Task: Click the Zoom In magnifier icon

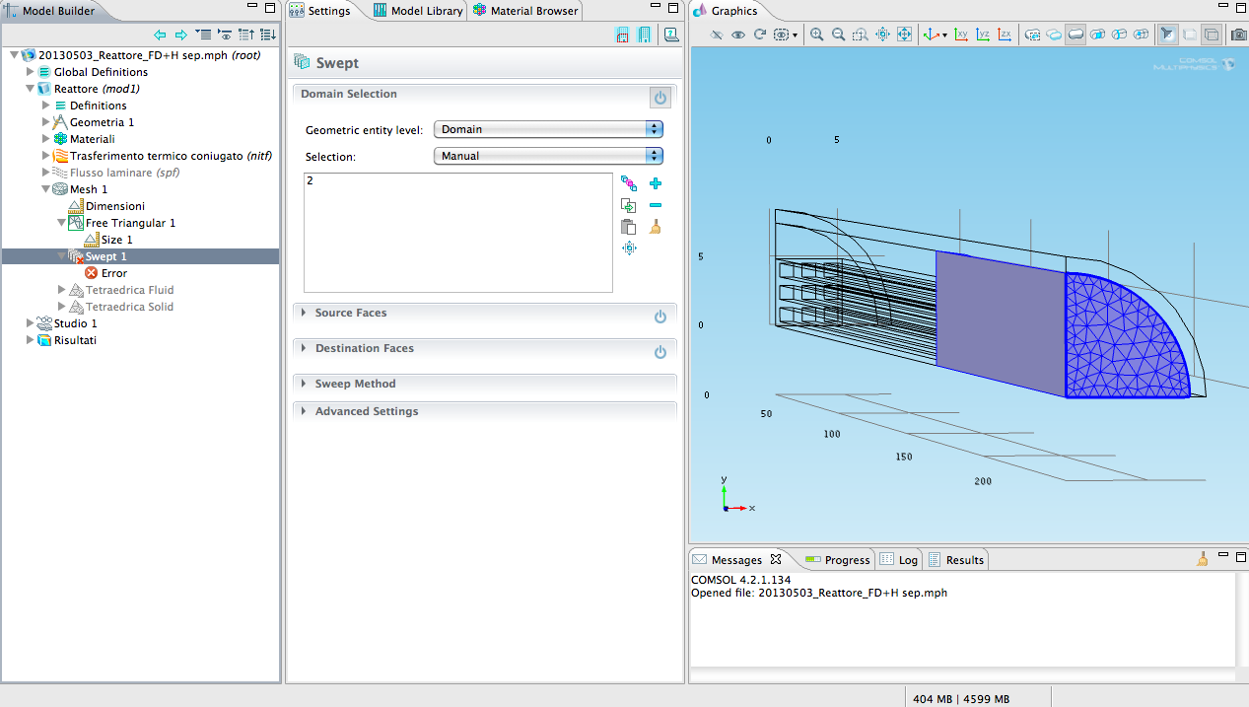Action: (x=816, y=35)
